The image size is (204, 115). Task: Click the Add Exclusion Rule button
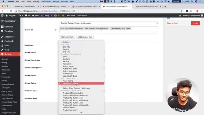pos(85,37)
